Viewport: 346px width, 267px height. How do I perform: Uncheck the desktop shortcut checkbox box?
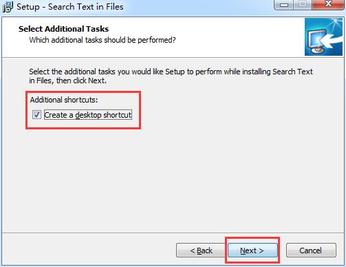(x=36, y=115)
